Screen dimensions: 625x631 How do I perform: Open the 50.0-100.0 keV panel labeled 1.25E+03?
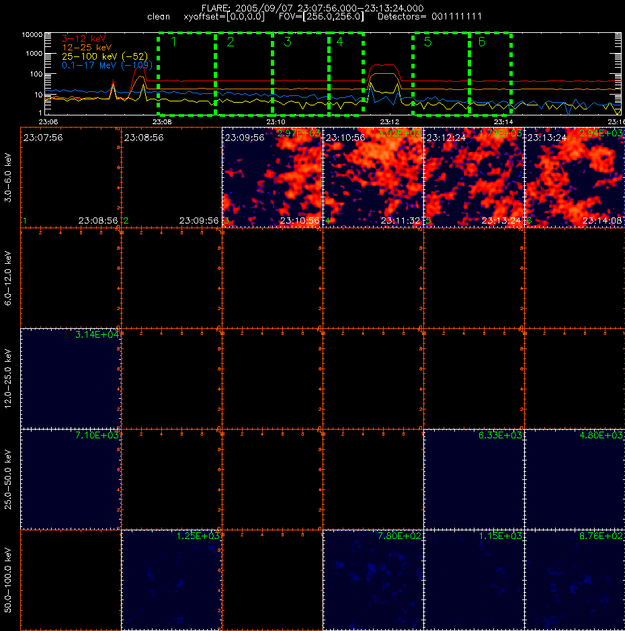click(x=171, y=580)
